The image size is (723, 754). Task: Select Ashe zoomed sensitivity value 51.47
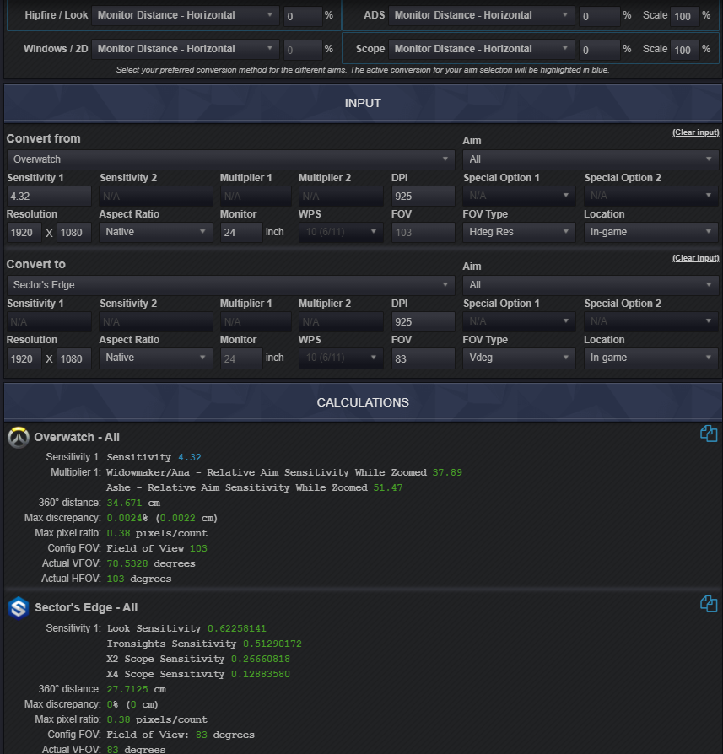[x=388, y=487]
